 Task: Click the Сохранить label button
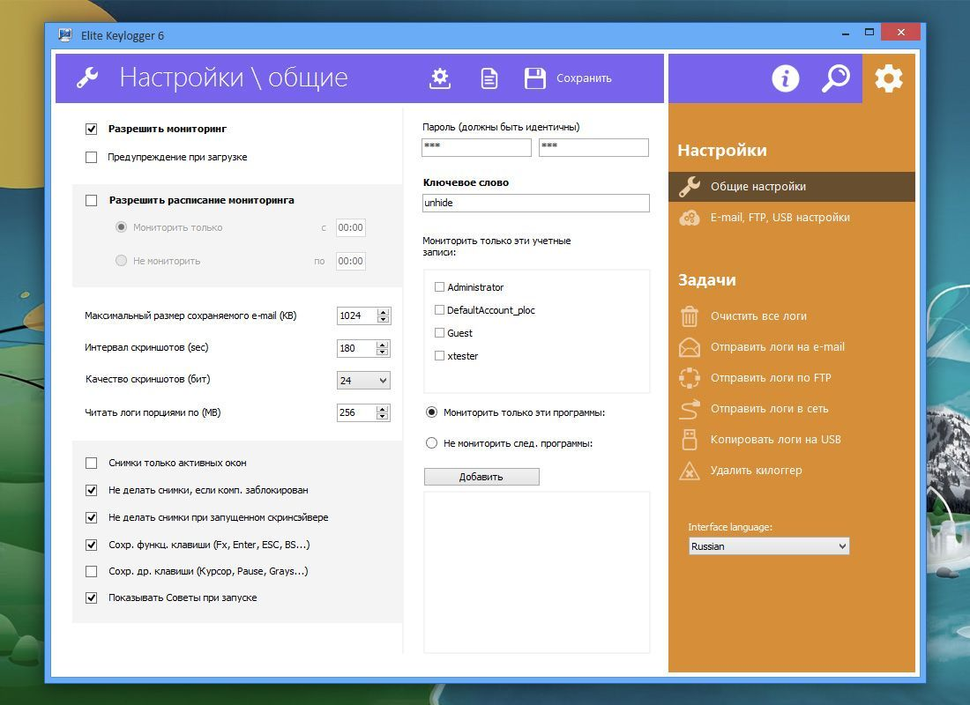point(584,78)
